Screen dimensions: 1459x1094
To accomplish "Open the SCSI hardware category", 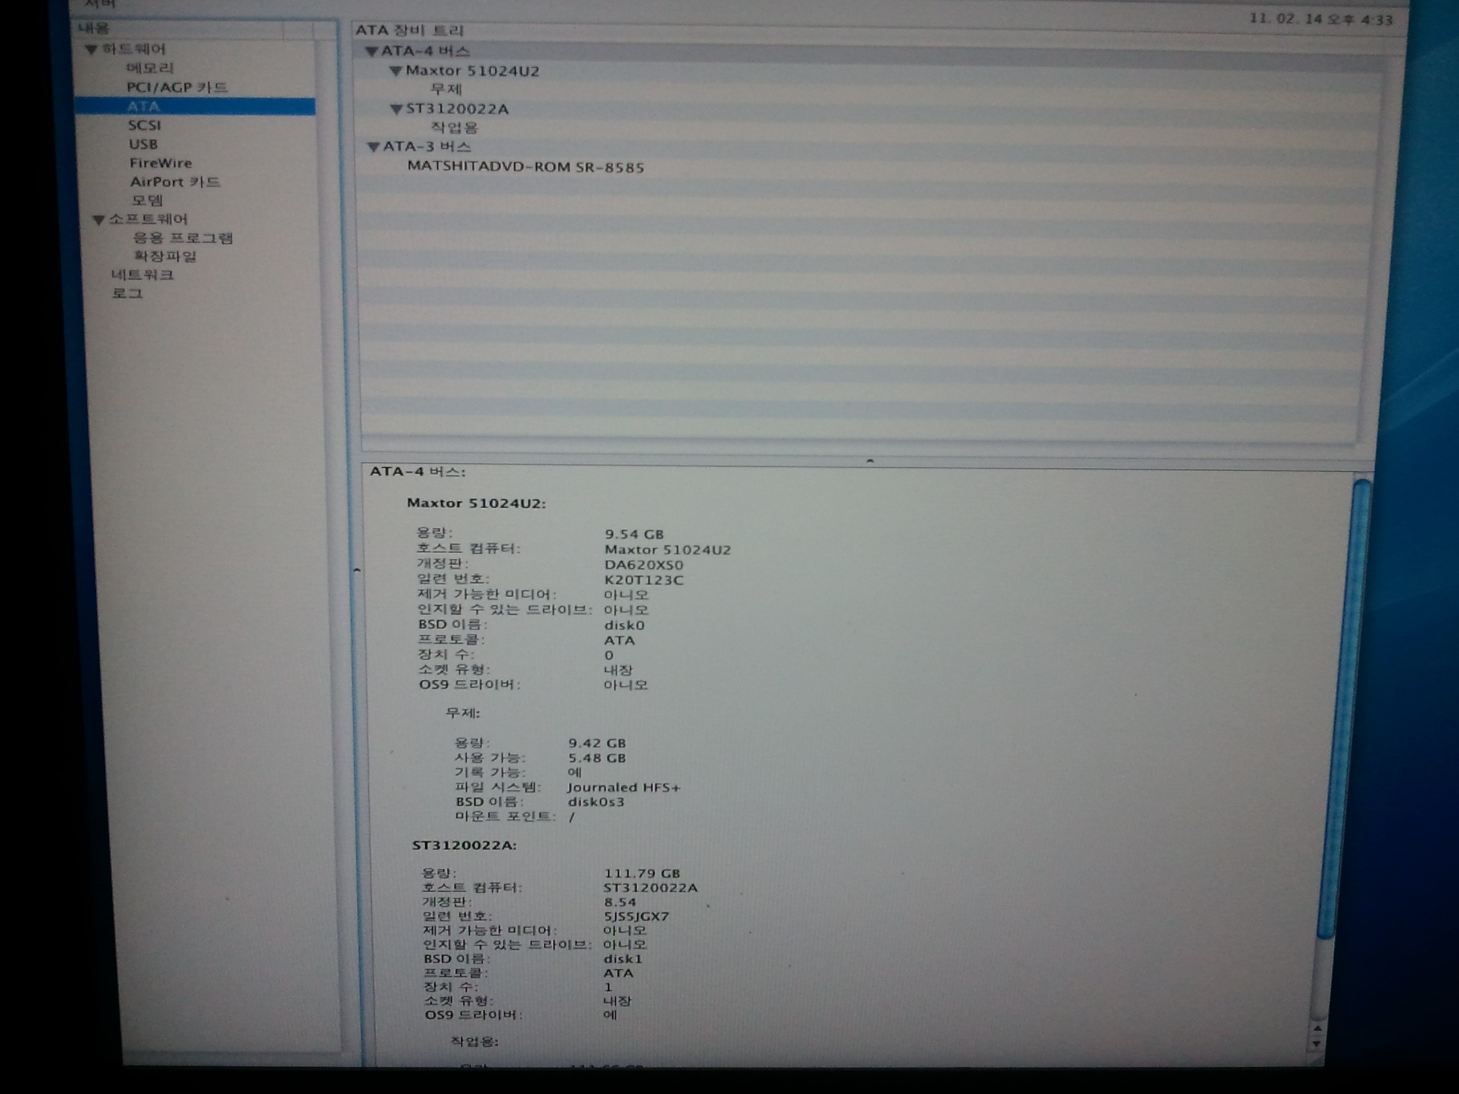I will (144, 125).
